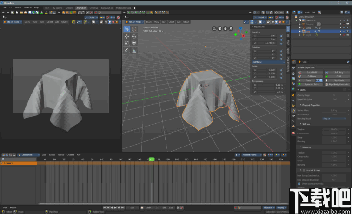Click the Soft Body physics button
This screenshot has width=352, height=214.
tap(337, 72)
